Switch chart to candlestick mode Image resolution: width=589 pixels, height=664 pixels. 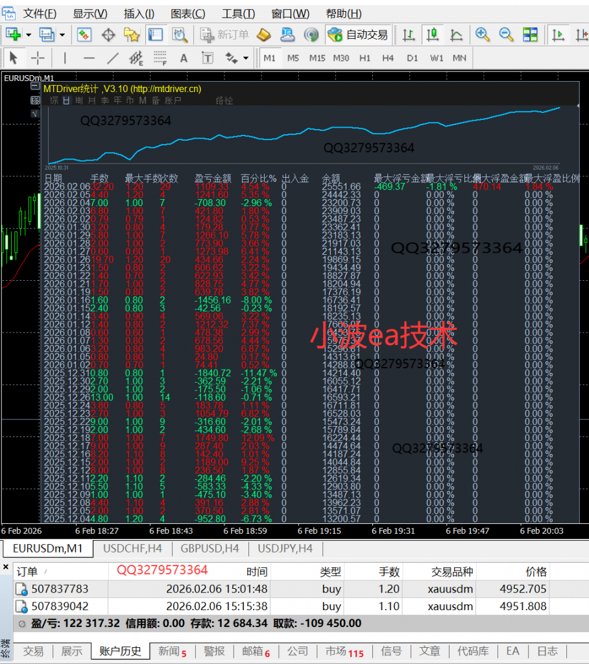coord(433,34)
